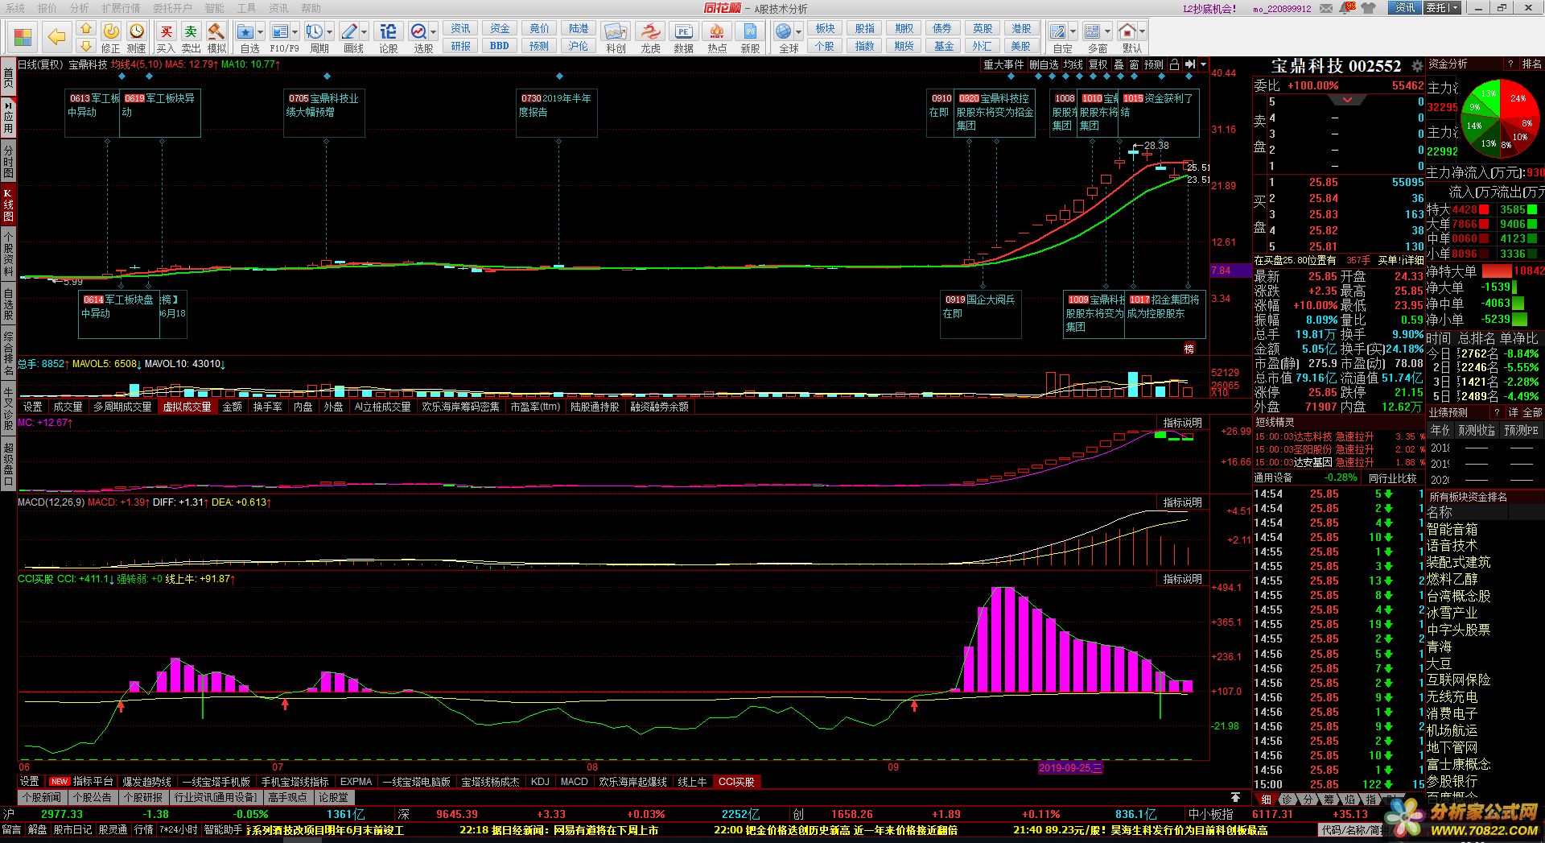Select the 换手率 turnover tab

coord(267,407)
